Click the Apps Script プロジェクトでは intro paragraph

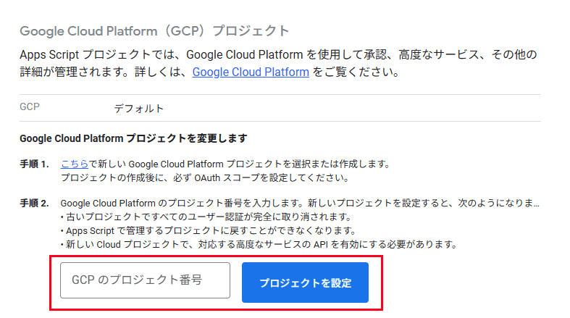click(278, 63)
